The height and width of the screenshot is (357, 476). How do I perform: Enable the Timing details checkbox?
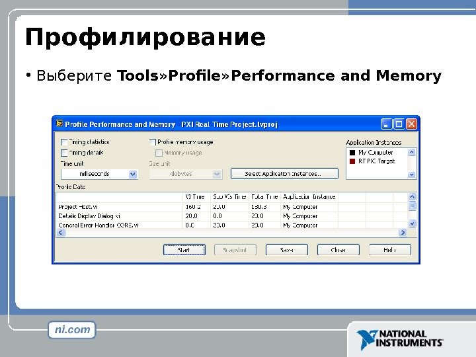[64, 153]
